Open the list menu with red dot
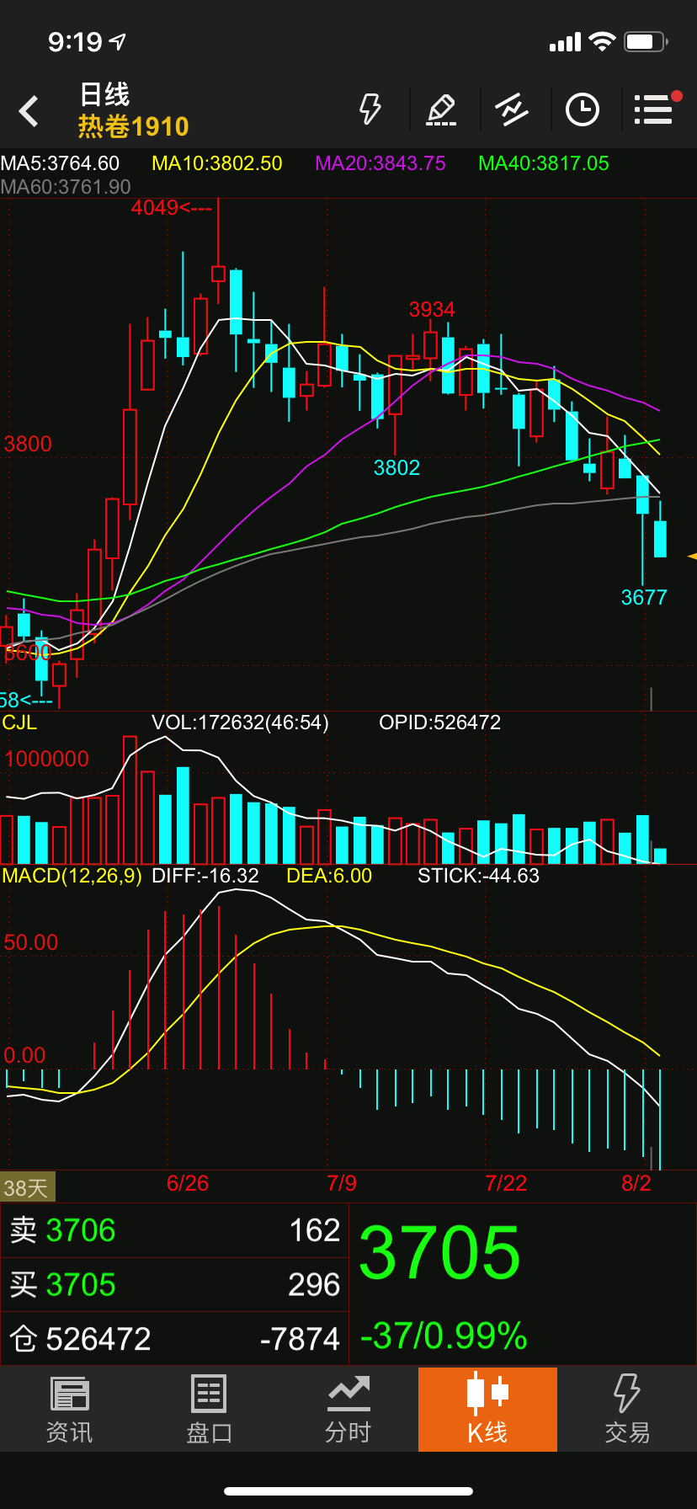The height and width of the screenshot is (1509, 697). coord(654,109)
